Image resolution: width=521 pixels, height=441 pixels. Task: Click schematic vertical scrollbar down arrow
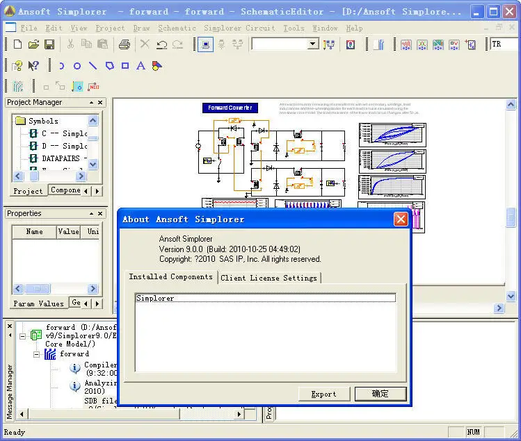(x=511, y=296)
